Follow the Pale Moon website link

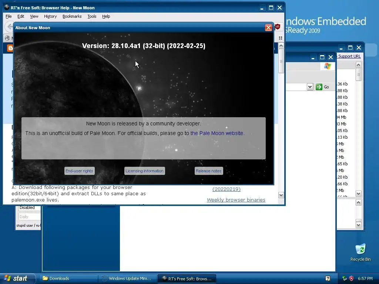click(x=217, y=133)
